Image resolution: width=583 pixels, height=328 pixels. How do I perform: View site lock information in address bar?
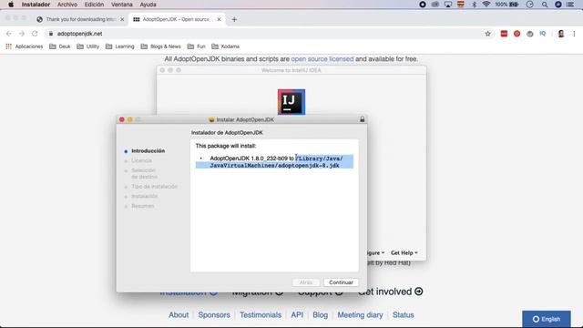tap(51, 34)
